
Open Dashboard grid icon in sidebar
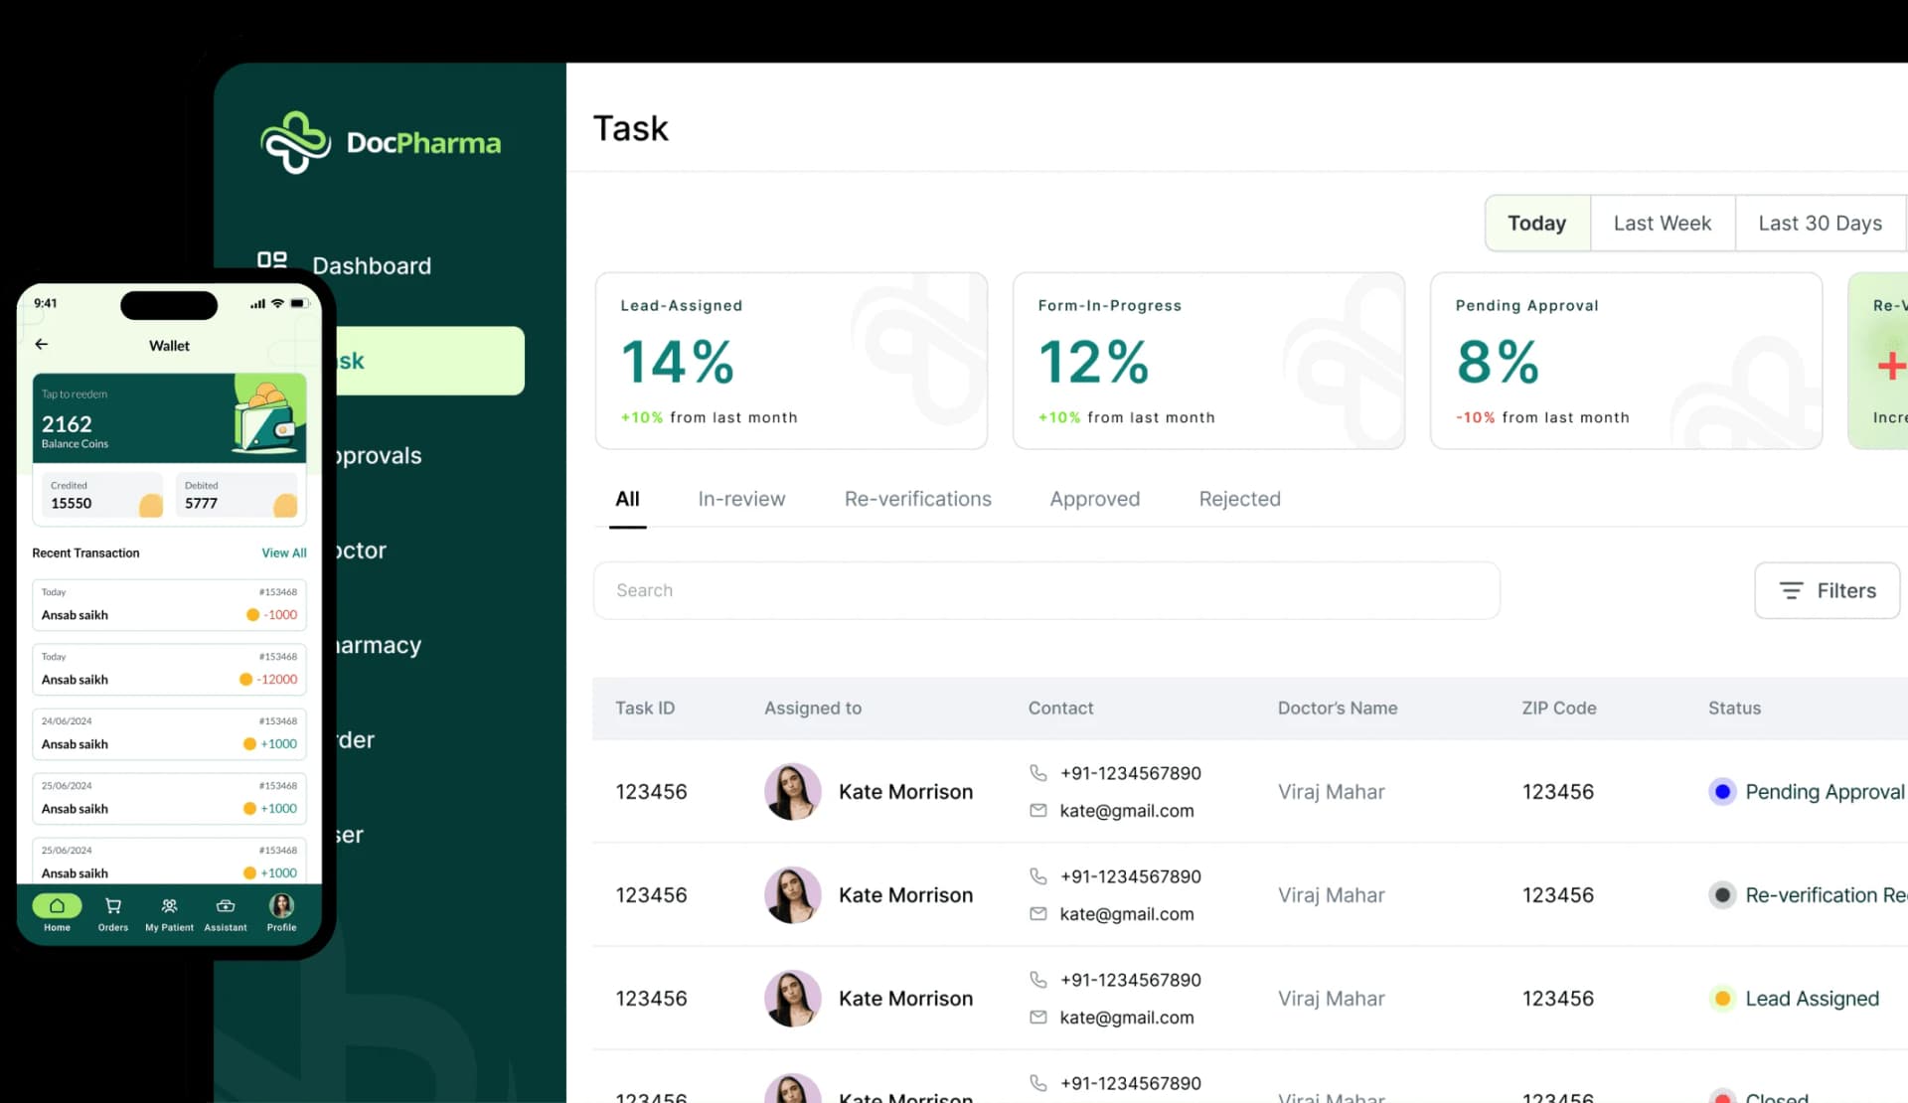tap(272, 262)
